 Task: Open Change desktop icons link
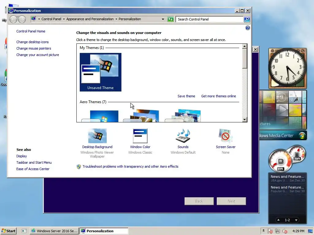coord(33,42)
